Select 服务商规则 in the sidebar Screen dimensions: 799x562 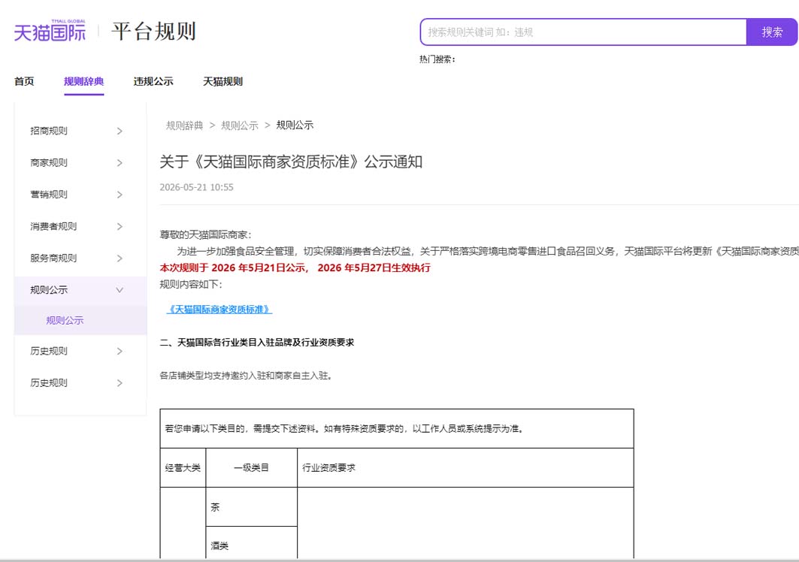point(53,258)
